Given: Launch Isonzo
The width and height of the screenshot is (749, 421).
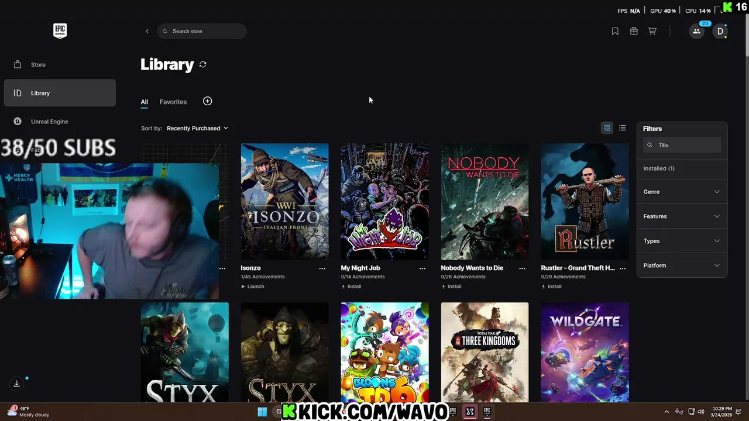Looking at the screenshot, I should [253, 287].
